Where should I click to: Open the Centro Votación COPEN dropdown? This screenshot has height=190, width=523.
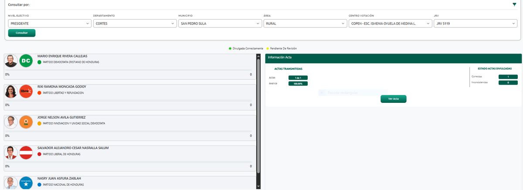tap(391, 24)
